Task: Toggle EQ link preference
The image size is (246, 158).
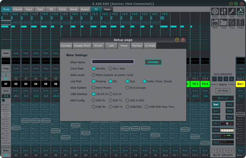Action: coord(111,81)
